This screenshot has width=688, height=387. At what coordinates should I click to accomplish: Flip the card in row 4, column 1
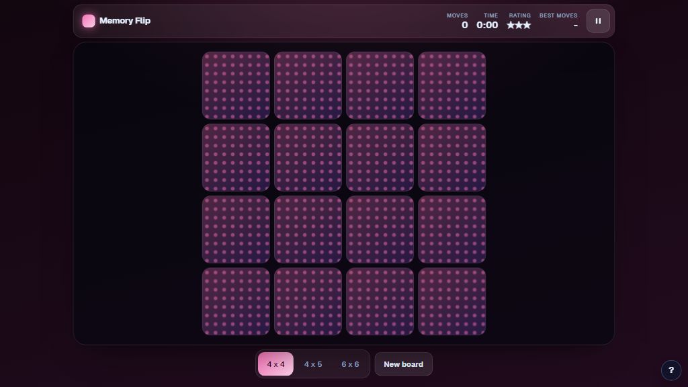pos(236,302)
